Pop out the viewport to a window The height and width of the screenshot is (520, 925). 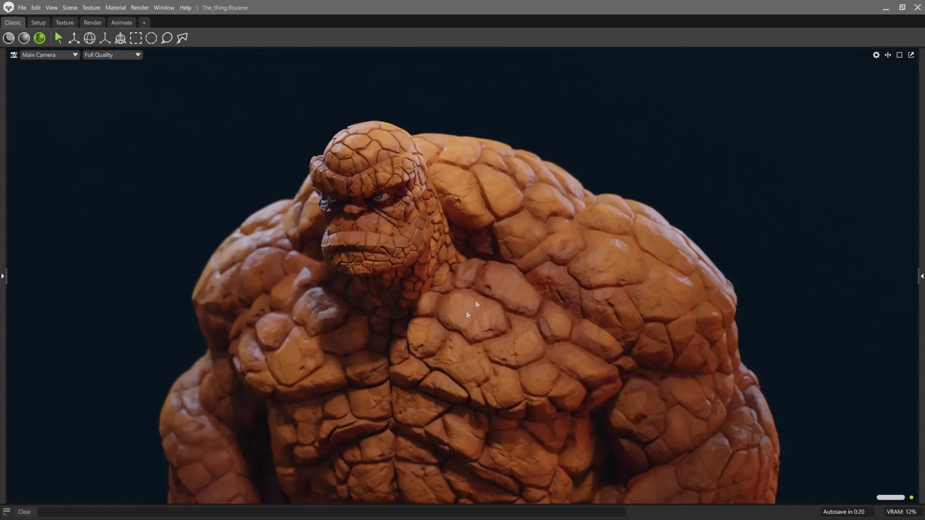pos(911,55)
